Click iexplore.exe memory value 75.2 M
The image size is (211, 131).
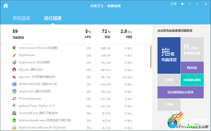[105, 63]
